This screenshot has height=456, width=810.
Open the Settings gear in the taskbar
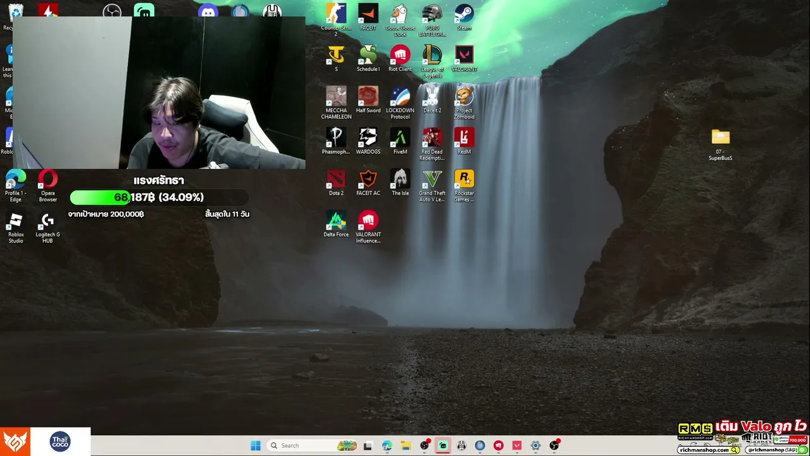click(x=535, y=445)
